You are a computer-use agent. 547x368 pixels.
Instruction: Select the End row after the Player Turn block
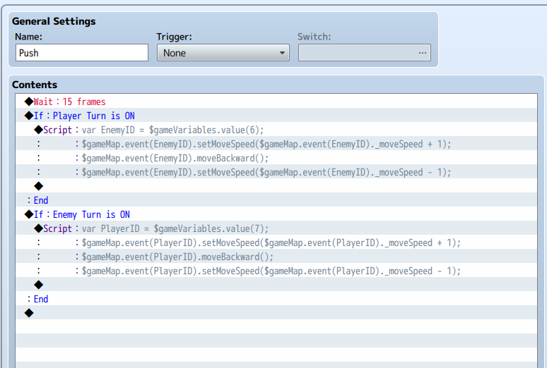coord(276,200)
